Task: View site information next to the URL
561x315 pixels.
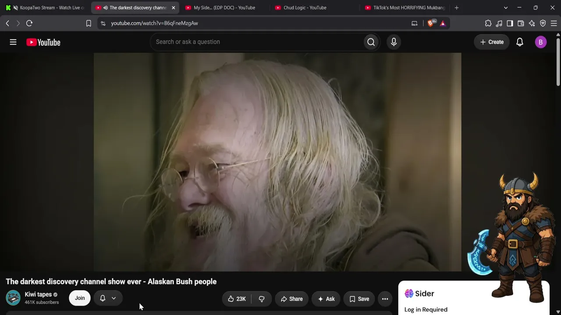Action: pos(103,23)
